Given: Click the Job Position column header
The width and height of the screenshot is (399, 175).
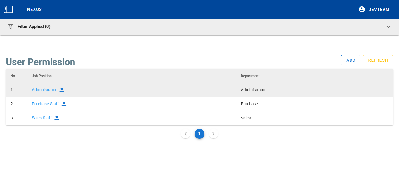Looking at the screenshot, I should pyautogui.click(x=42, y=76).
